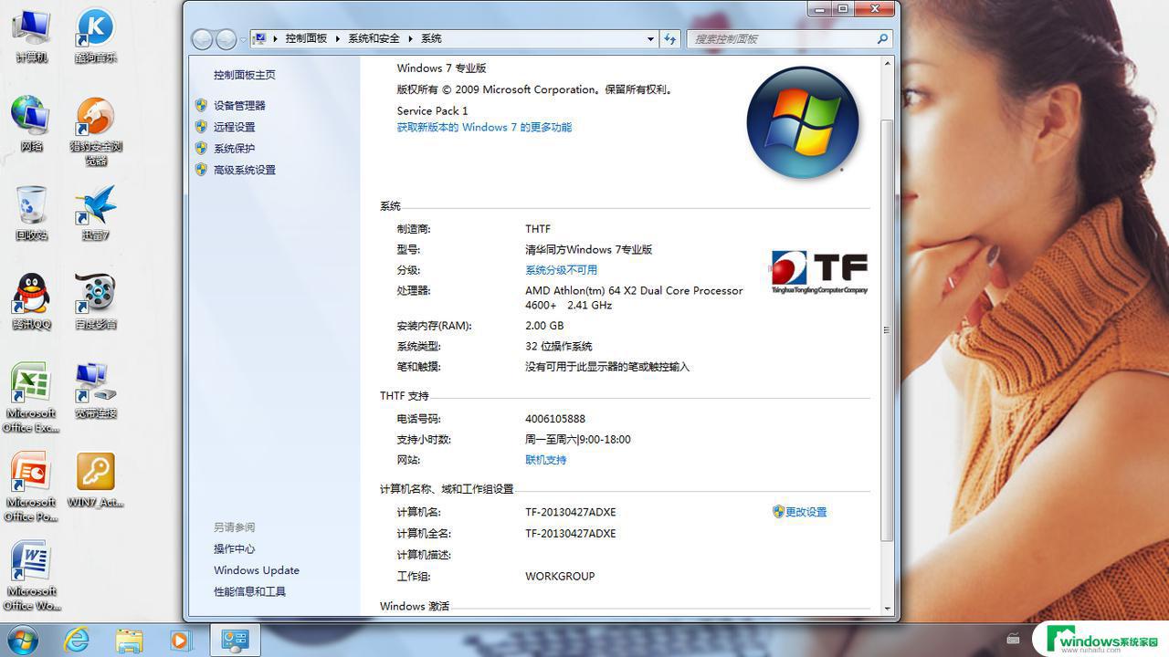Open 远程设置 from the sidebar
The width and height of the screenshot is (1169, 657).
(x=235, y=127)
